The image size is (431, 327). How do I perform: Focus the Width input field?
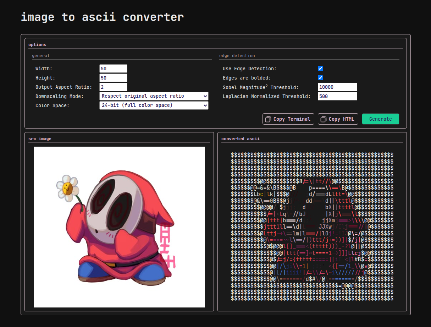[113, 69]
